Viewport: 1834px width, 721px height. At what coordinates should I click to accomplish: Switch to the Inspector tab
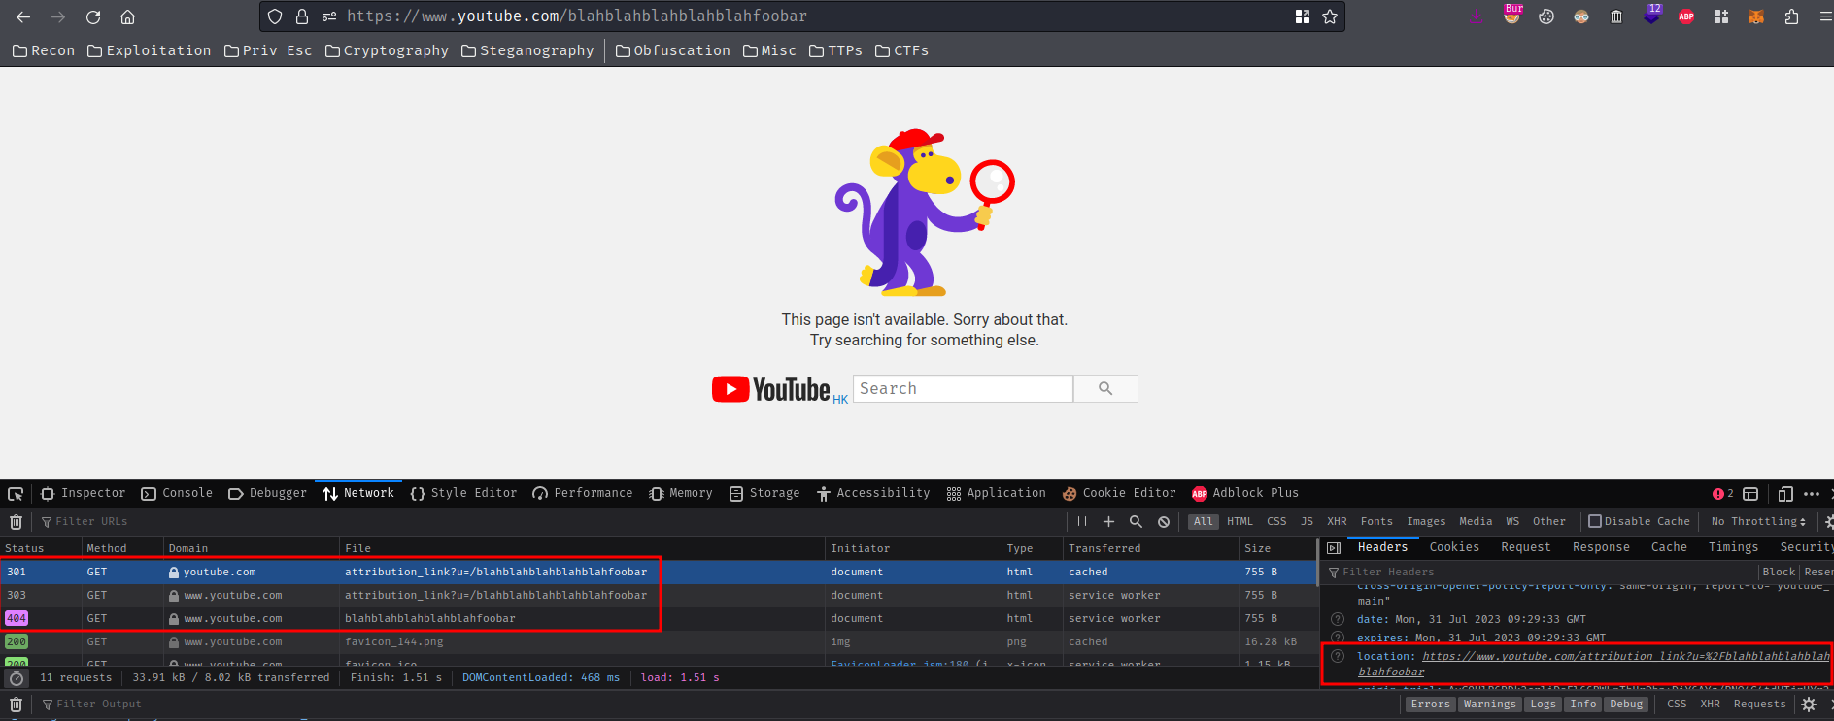click(84, 494)
